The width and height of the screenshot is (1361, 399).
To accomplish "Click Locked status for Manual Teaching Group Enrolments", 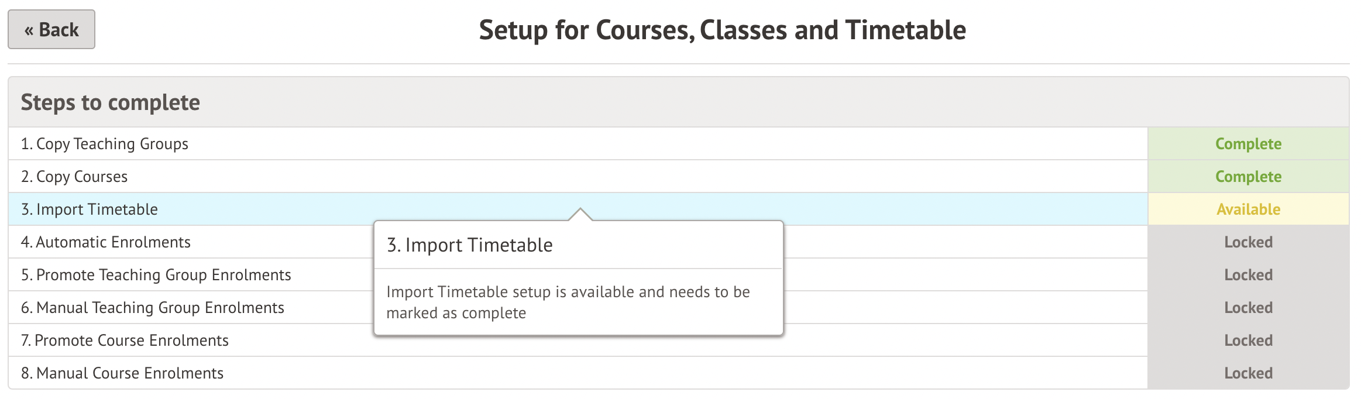I will (x=1248, y=308).
